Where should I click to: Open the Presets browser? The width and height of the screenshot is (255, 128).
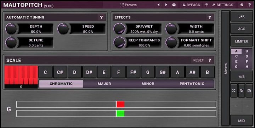coord(129,5)
